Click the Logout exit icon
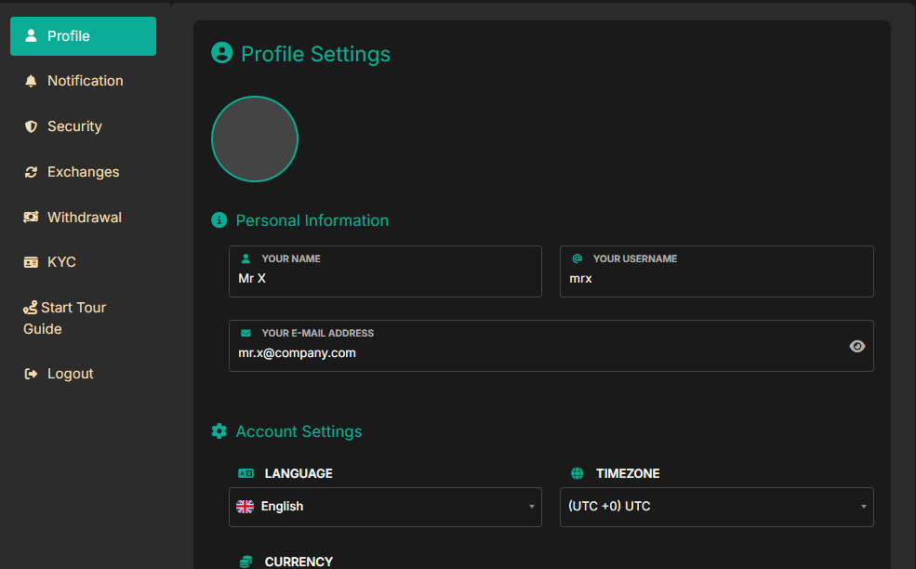916x569 pixels. click(31, 374)
